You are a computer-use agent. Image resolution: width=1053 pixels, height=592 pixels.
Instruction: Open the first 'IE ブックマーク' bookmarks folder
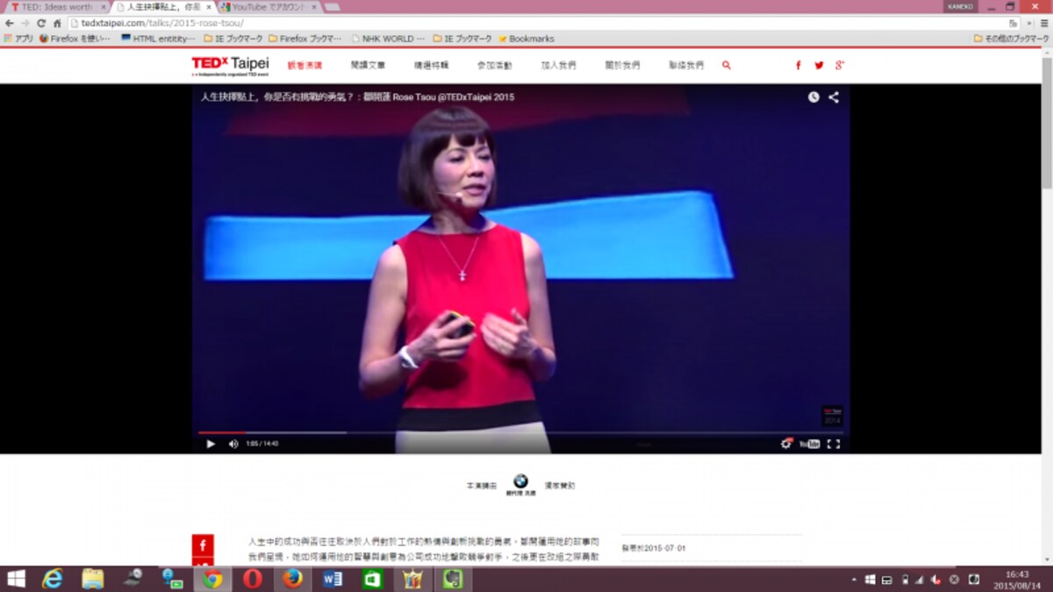(233, 39)
